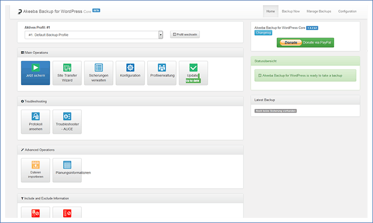
Task: Launch Troubleshooter - ALICE
Action: click(x=67, y=122)
